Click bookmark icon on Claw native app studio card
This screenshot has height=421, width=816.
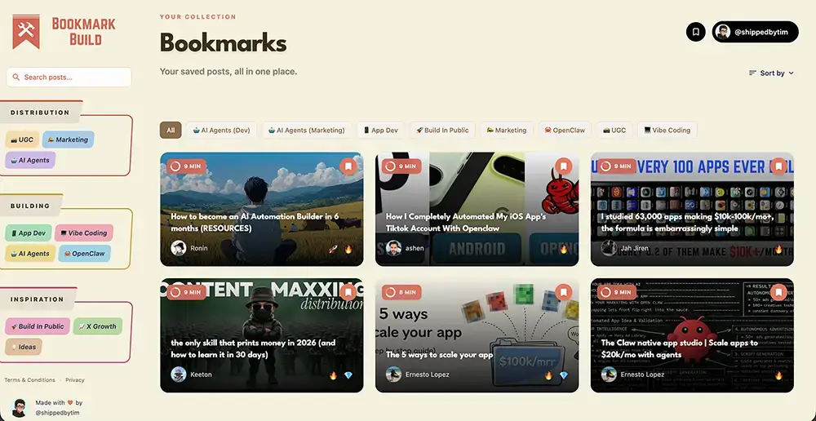(x=778, y=292)
